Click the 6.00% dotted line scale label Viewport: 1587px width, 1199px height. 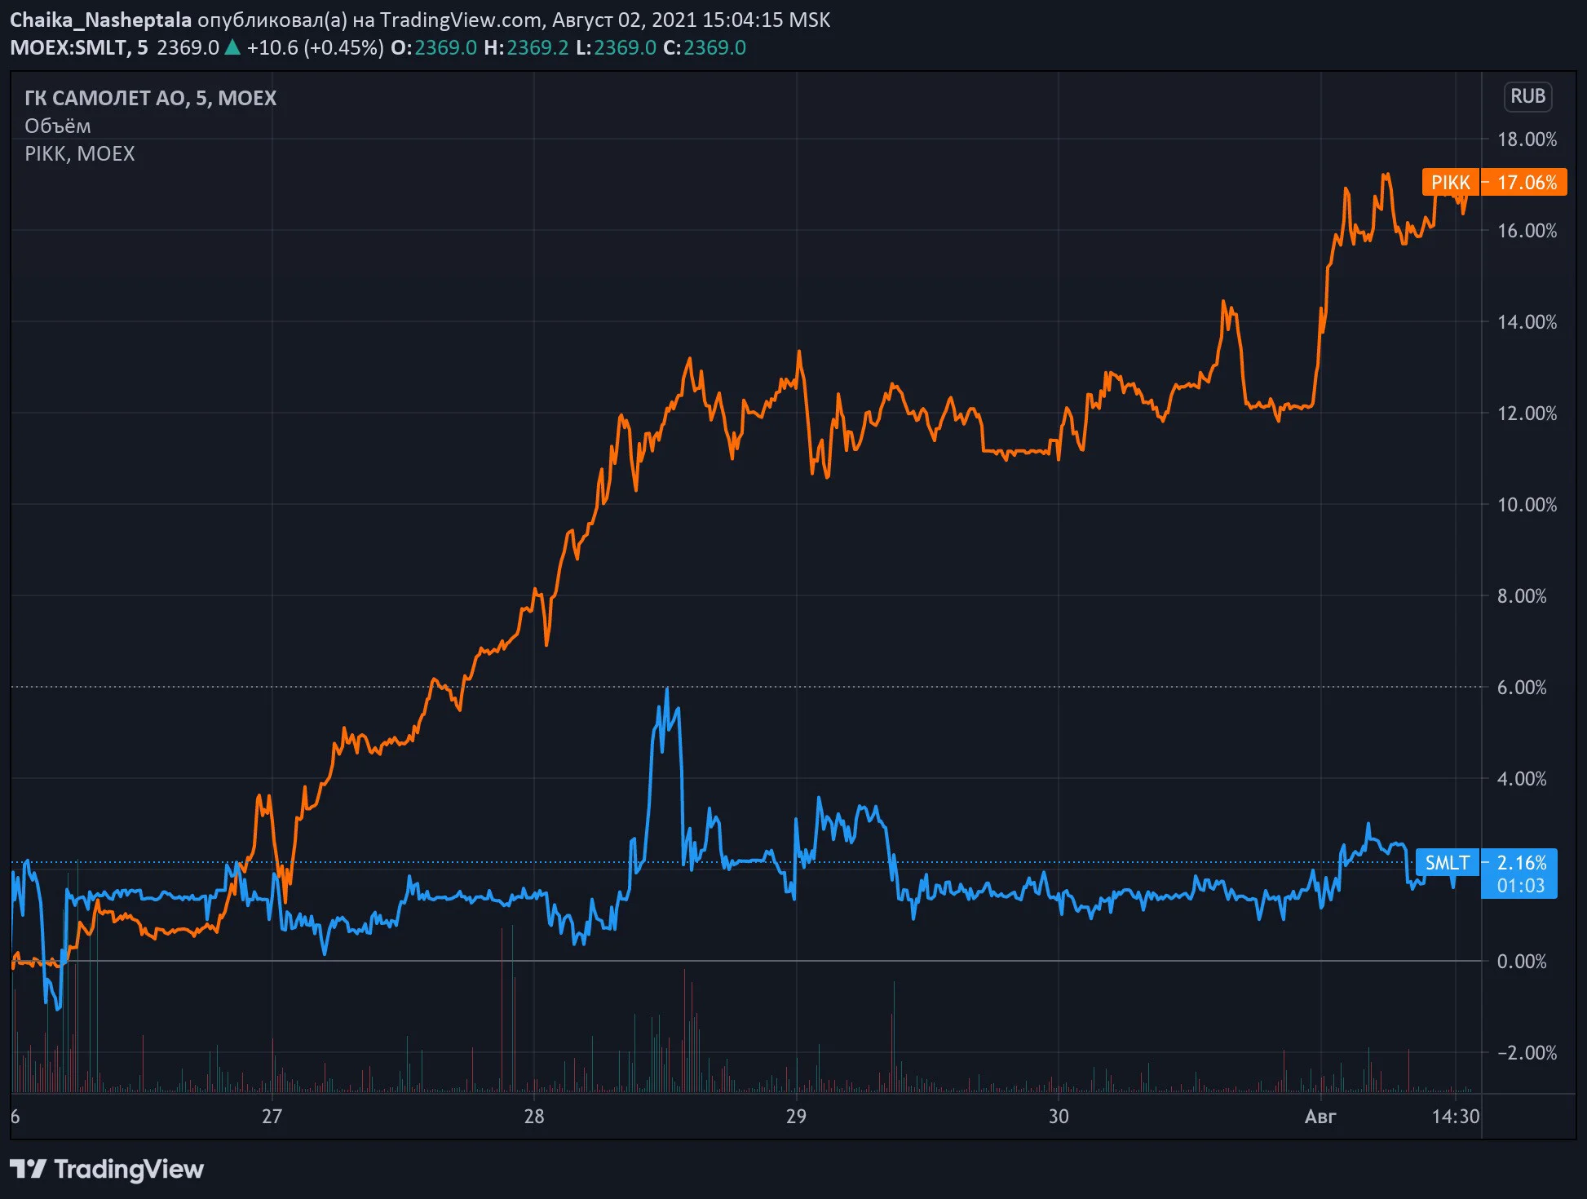point(1522,687)
